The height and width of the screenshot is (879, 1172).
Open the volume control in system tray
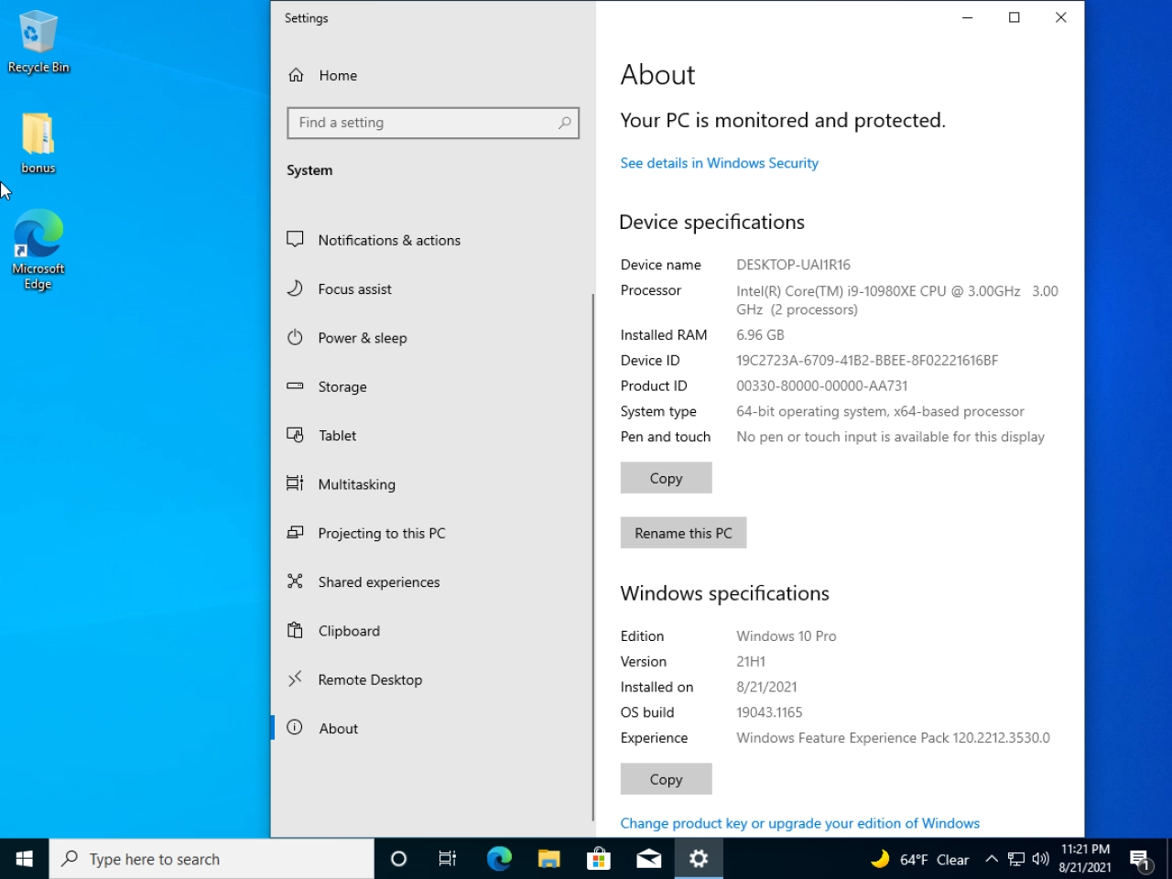tap(1040, 859)
